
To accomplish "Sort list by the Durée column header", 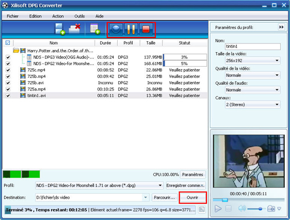I will [106, 43].
